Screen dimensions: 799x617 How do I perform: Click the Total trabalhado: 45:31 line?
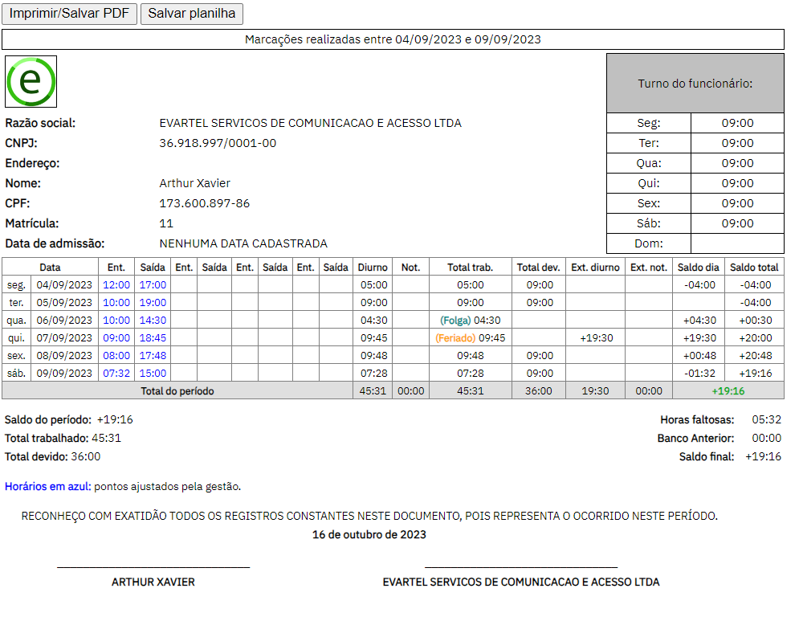click(63, 438)
